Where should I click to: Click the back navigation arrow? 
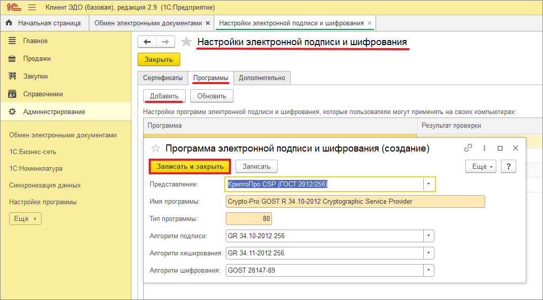click(147, 42)
